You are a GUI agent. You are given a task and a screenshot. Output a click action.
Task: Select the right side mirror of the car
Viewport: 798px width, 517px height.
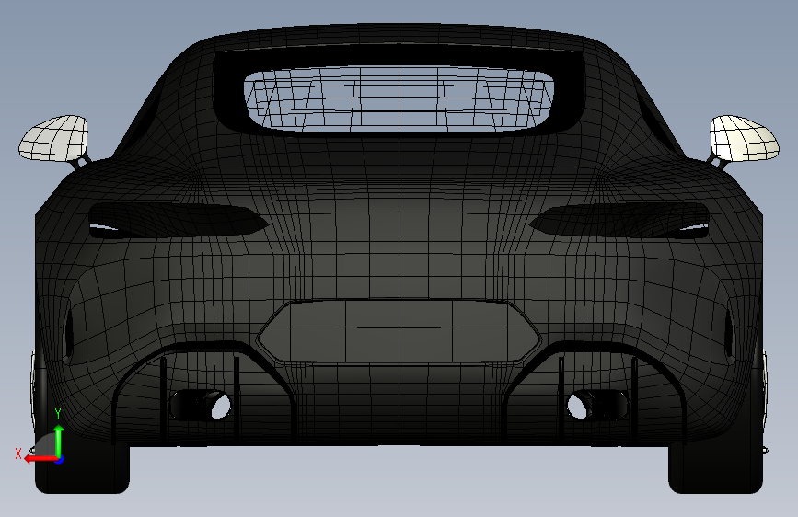tap(744, 138)
